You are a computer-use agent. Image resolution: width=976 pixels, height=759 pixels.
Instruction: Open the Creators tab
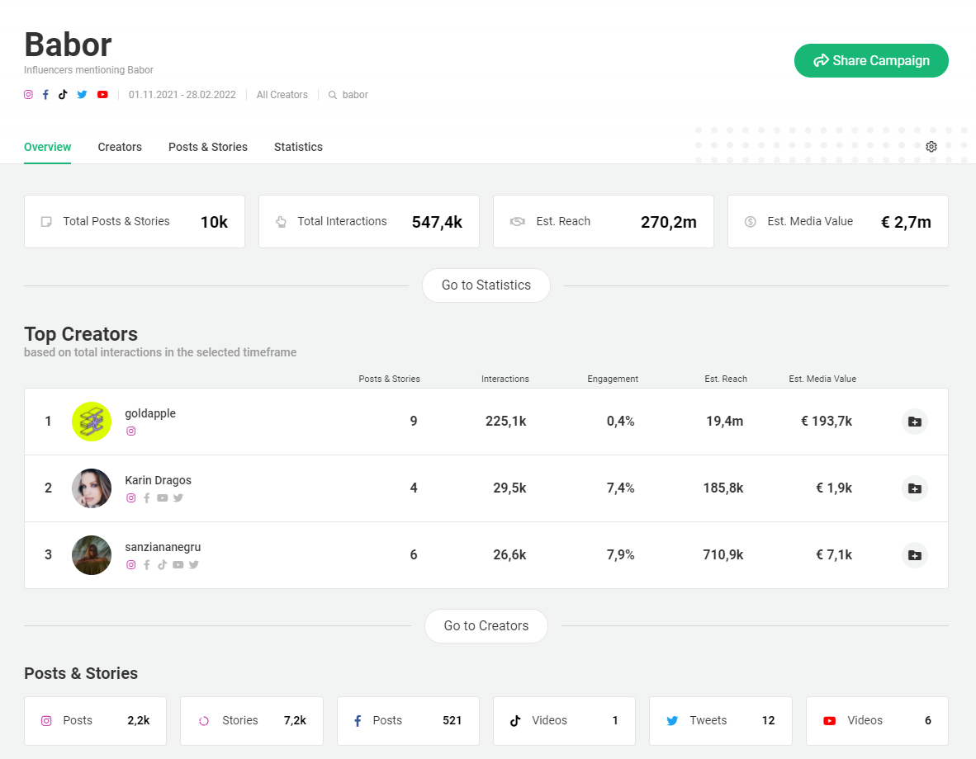(x=120, y=147)
